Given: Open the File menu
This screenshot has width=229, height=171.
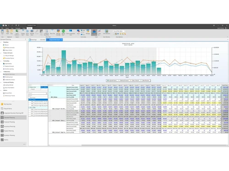Looking at the screenshot, I should pyautogui.click(x=2, y=28).
